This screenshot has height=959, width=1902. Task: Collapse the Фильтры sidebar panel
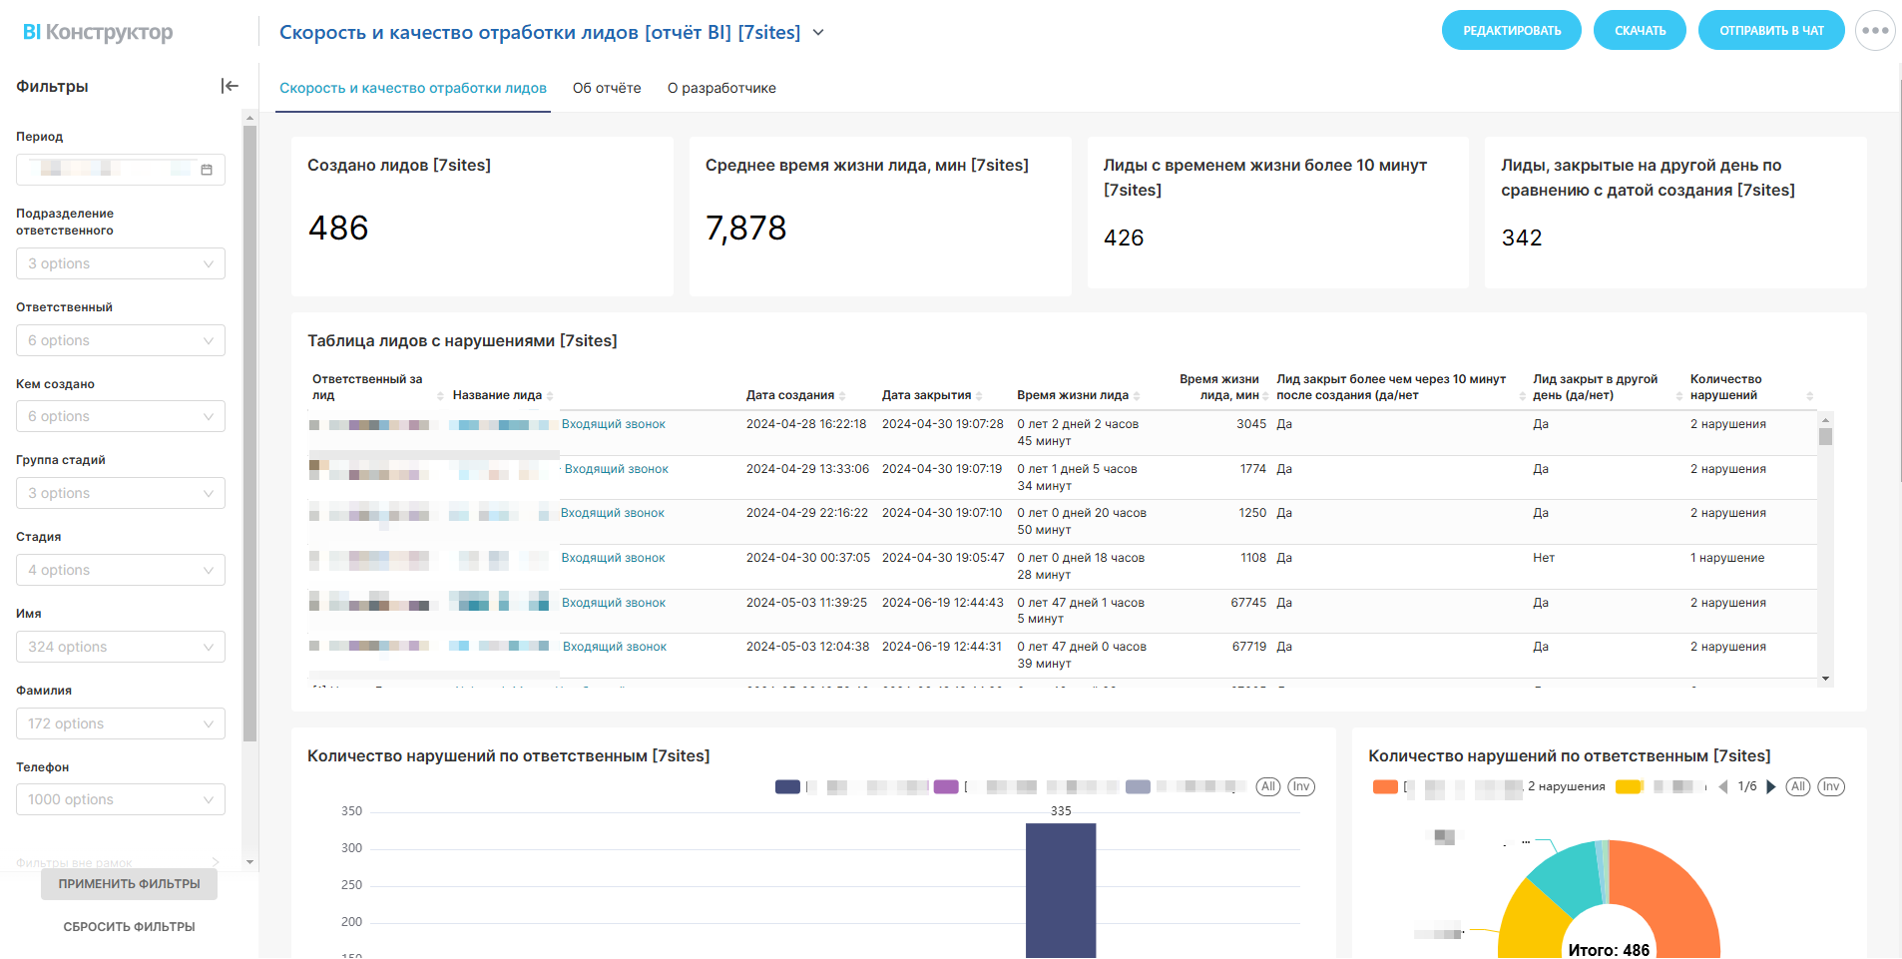click(230, 86)
